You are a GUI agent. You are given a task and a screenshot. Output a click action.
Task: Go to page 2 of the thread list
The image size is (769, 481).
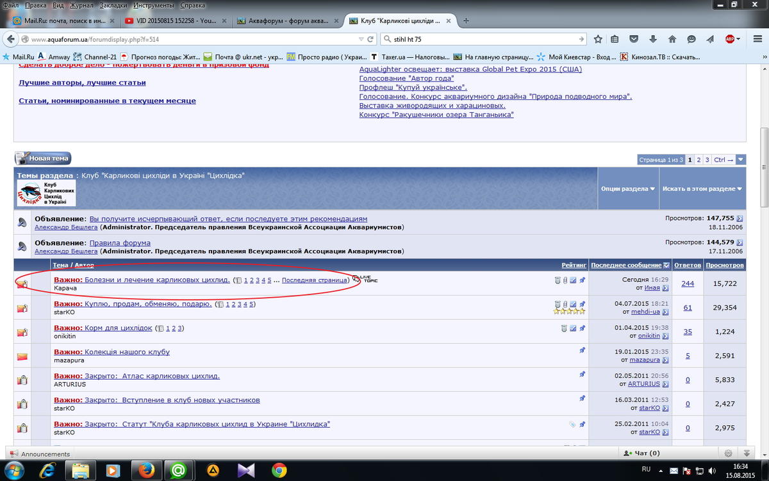tap(699, 160)
